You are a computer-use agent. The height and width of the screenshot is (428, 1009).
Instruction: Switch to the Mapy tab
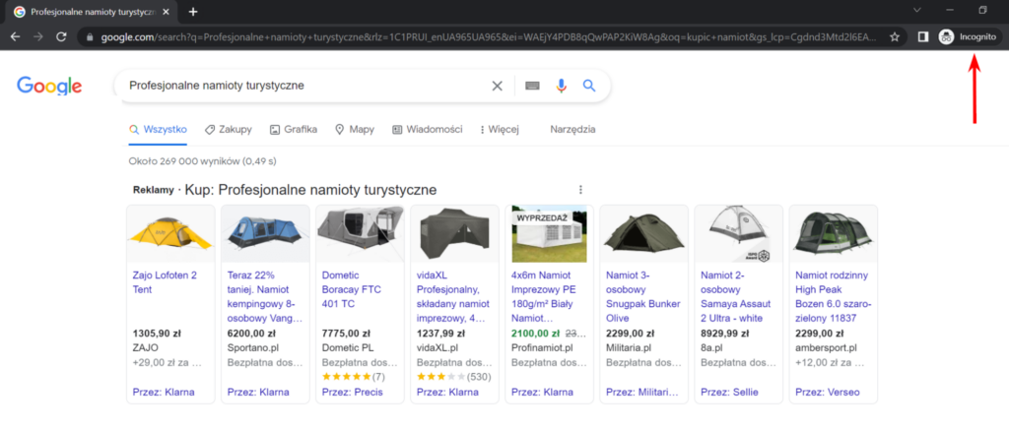point(355,129)
